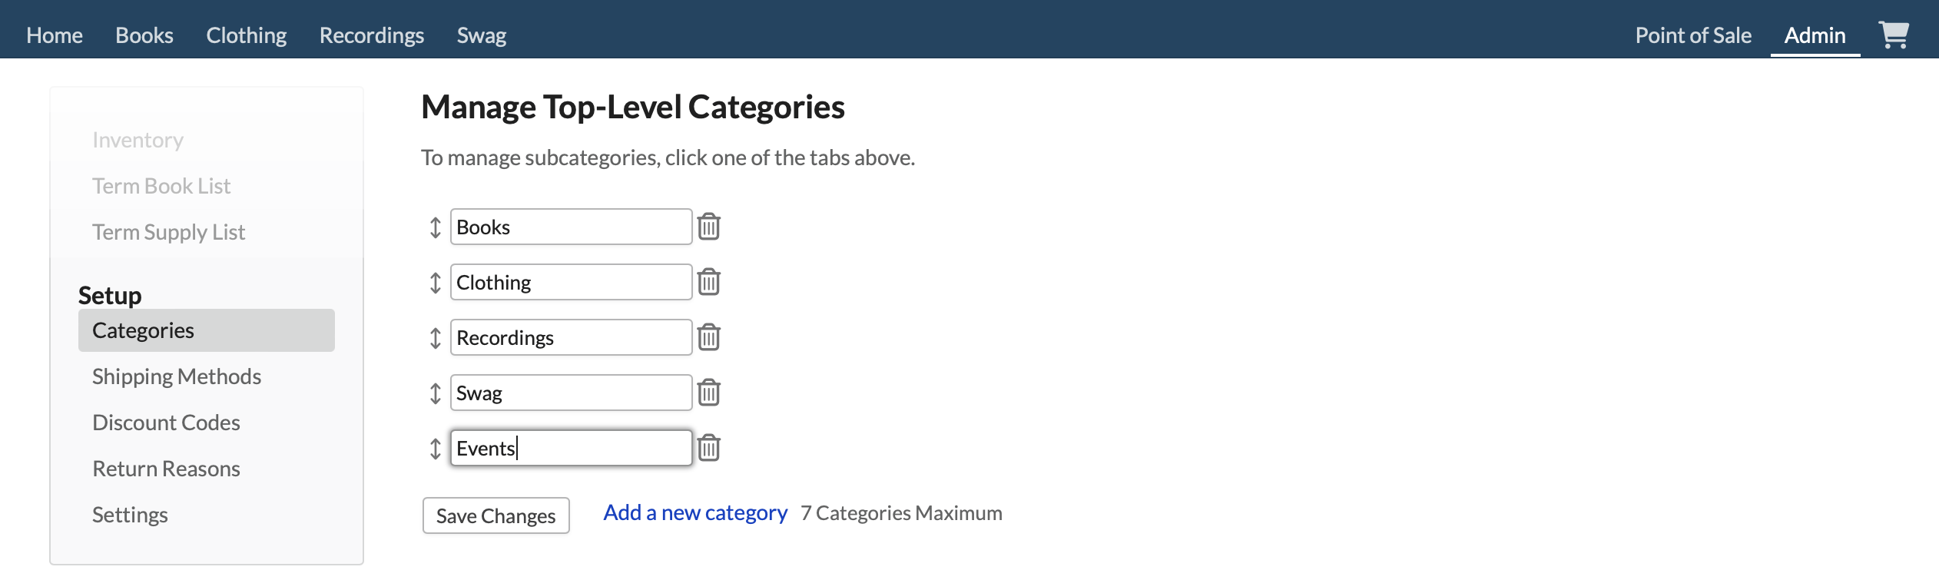The width and height of the screenshot is (1939, 580).
Task: Grab the reorder handle beside Books
Action: click(435, 226)
